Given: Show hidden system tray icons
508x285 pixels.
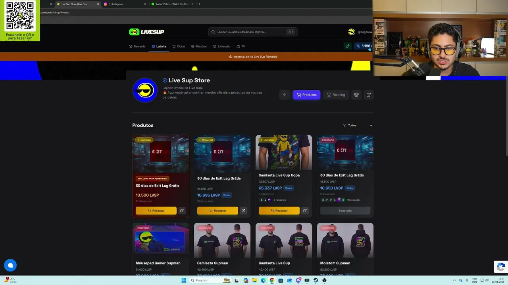Looking at the screenshot, I should 454,280.
